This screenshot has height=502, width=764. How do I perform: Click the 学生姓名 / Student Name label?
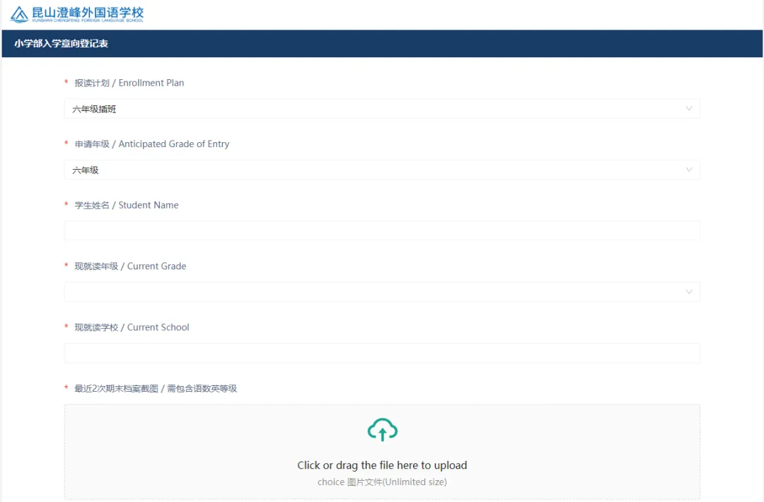(126, 205)
